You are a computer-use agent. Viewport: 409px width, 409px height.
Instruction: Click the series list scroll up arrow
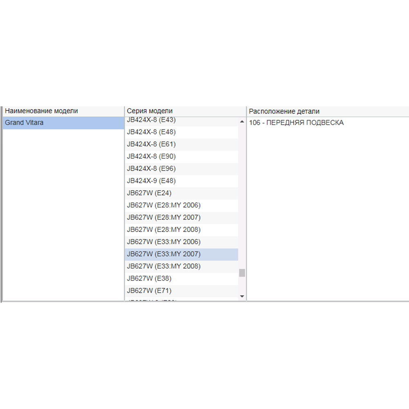(242, 122)
